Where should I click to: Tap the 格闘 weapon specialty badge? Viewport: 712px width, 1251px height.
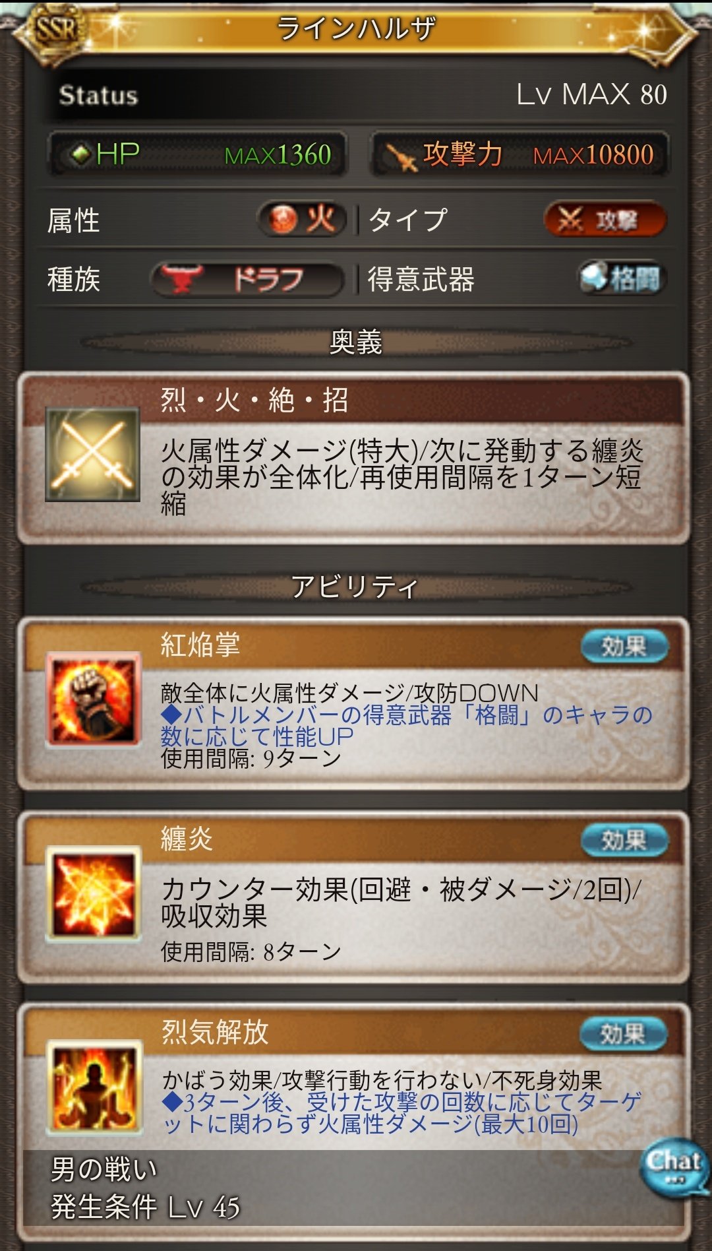(622, 278)
